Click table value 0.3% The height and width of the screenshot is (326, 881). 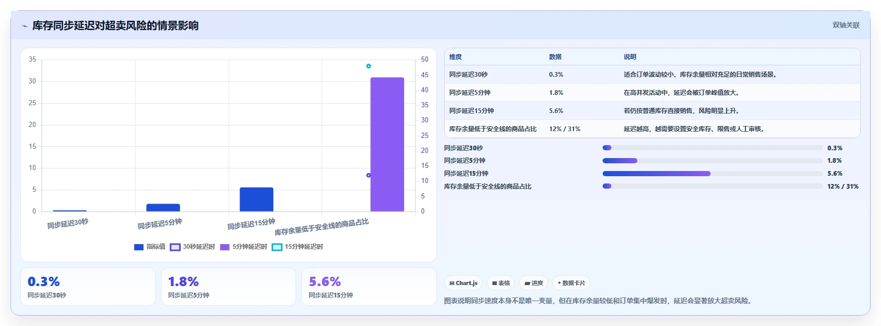coord(556,75)
